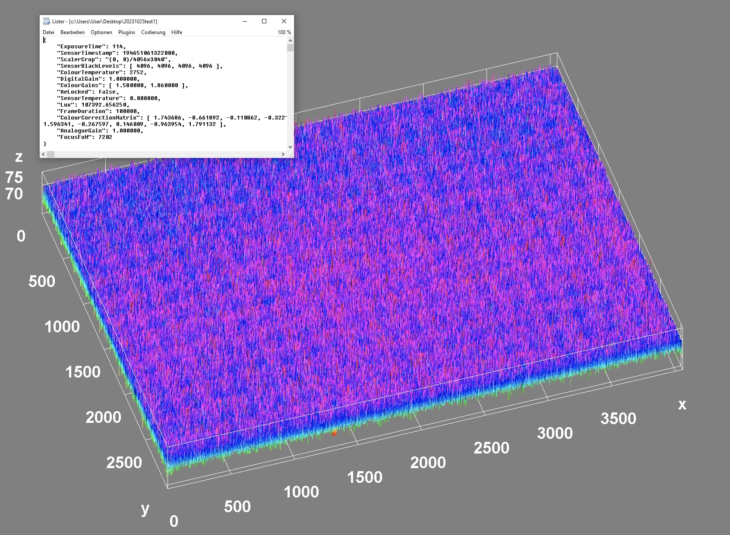This screenshot has width=730, height=535.
Task: Click the "SensorBlackLevels" line
Action: coord(140,66)
